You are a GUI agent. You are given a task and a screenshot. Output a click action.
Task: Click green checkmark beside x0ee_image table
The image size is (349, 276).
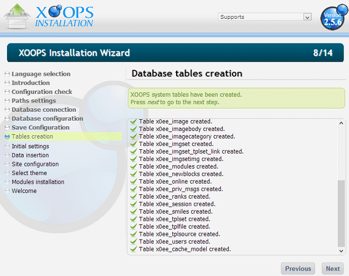pyautogui.click(x=133, y=122)
